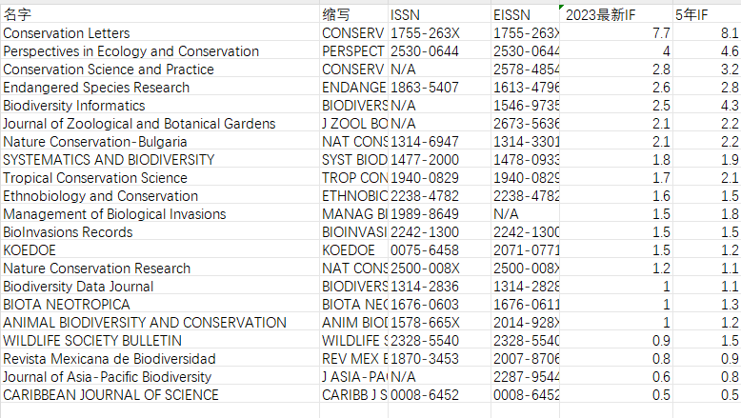Click the 7.7 impact factor cell
This screenshot has width=741, height=418.
click(x=616, y=33)
